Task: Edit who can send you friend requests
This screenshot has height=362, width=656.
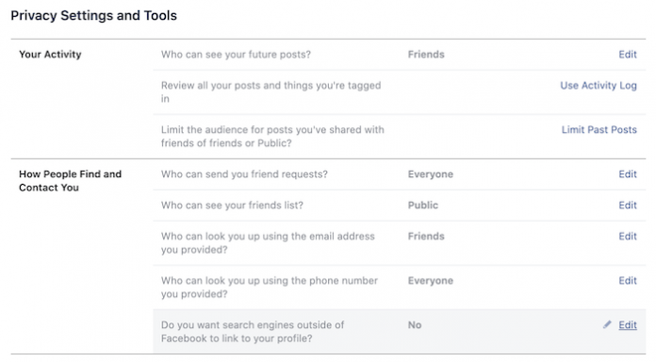Action: 628,174
